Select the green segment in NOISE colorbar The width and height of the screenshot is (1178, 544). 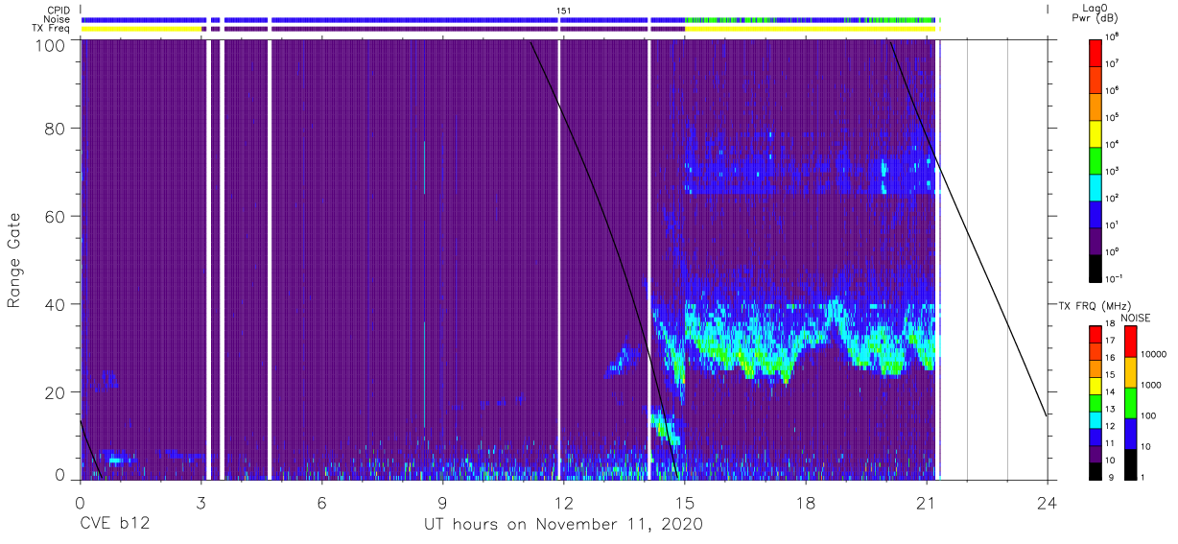(x=1131, y=401)
